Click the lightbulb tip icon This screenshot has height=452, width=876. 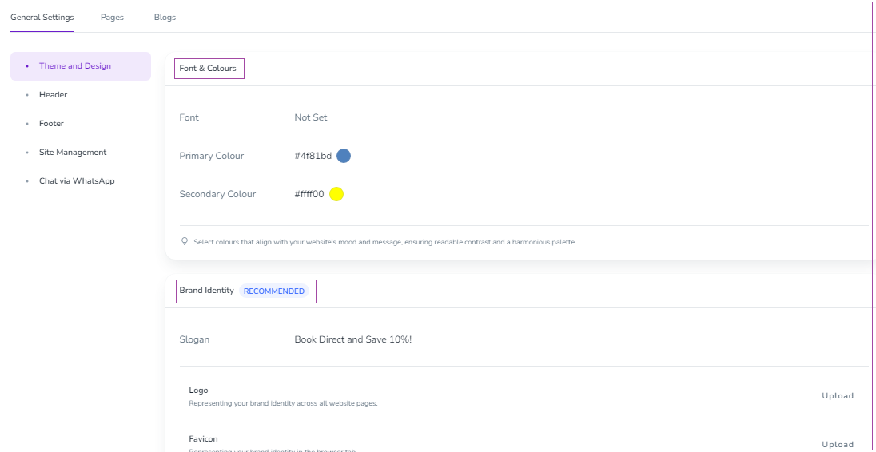pyautogui.click(x=185, y=241)
